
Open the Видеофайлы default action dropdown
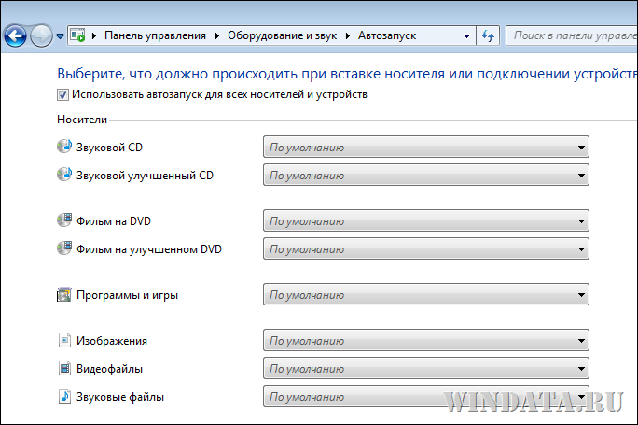[426, 368]
